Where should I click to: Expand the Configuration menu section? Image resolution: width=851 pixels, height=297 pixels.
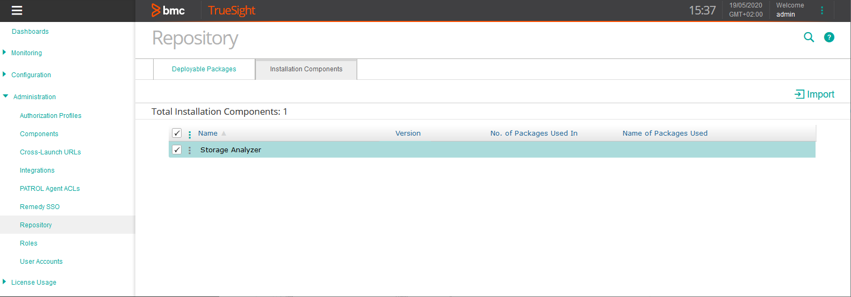click(x=5, y=75)
